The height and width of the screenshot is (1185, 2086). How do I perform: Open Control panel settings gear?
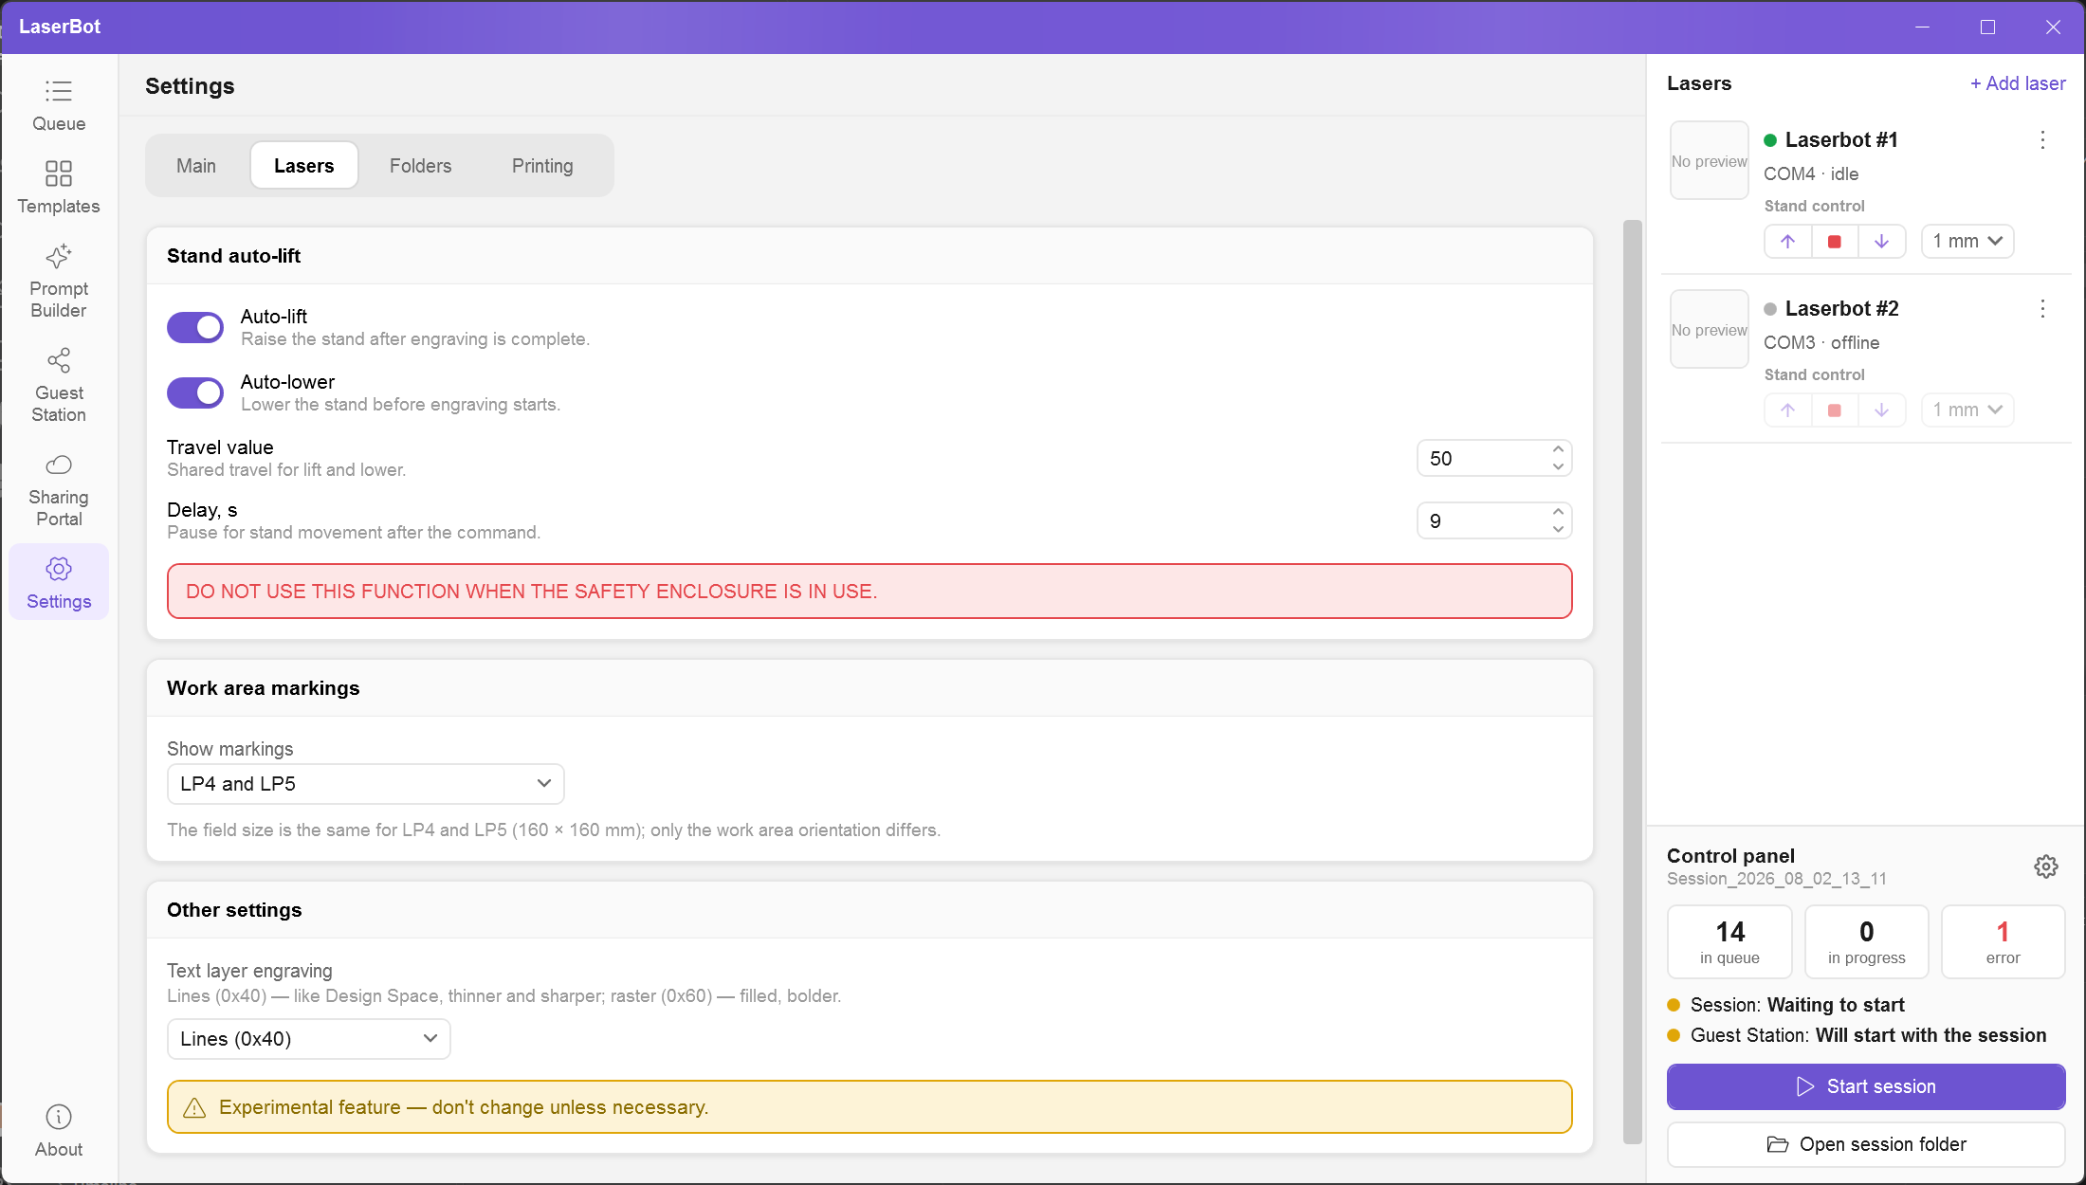click(x=2045, y=866)
